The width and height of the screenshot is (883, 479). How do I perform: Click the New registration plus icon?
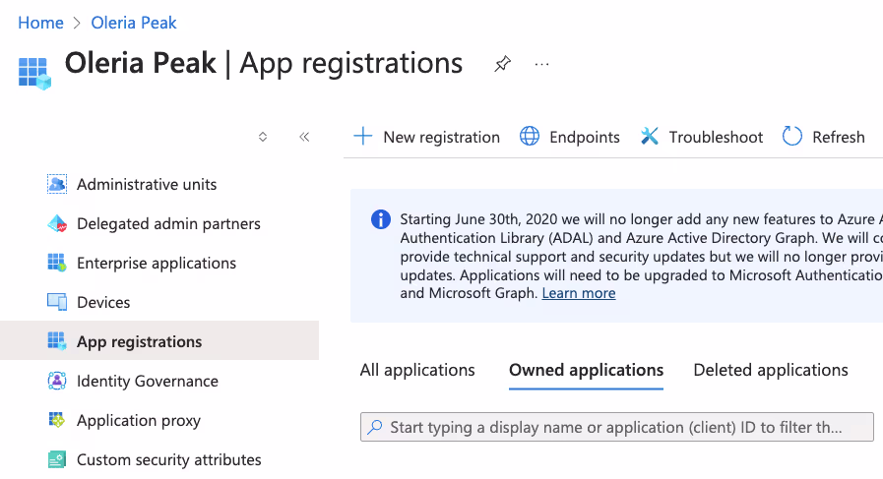coord(363,136)
